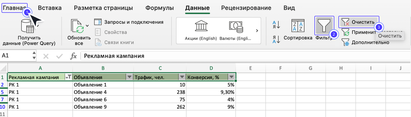Image resolution: width=411 pixels, height=117 pixels.
Task: Open Запросы и подключения
Action: coord(129,22)
